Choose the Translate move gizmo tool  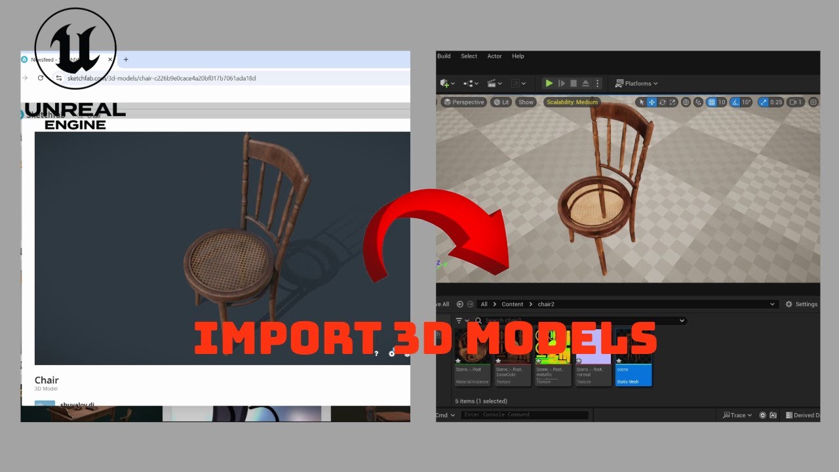[x=652, y=102]
